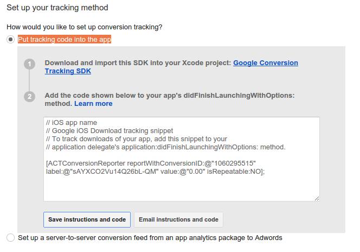
Task: Place cursor on the ACTConversionReporter code line
Action: click(151, 163)
